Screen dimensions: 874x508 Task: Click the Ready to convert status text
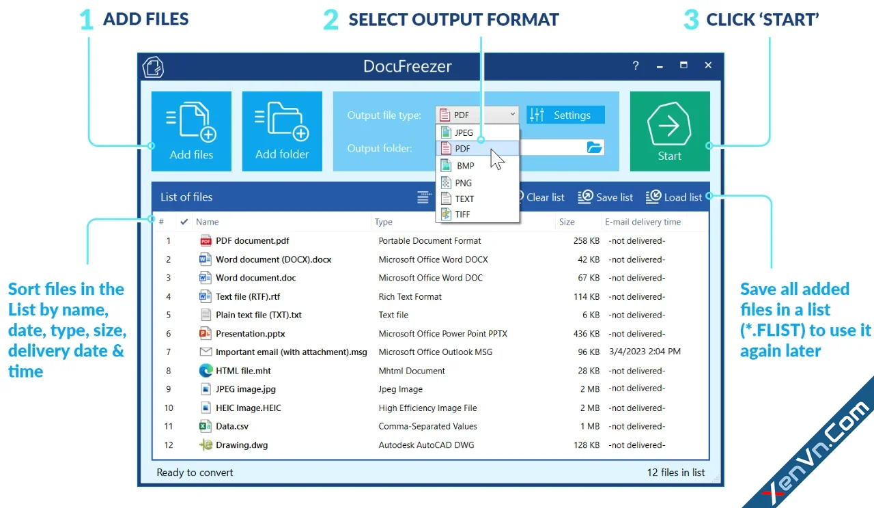click(x=195, y=472)
